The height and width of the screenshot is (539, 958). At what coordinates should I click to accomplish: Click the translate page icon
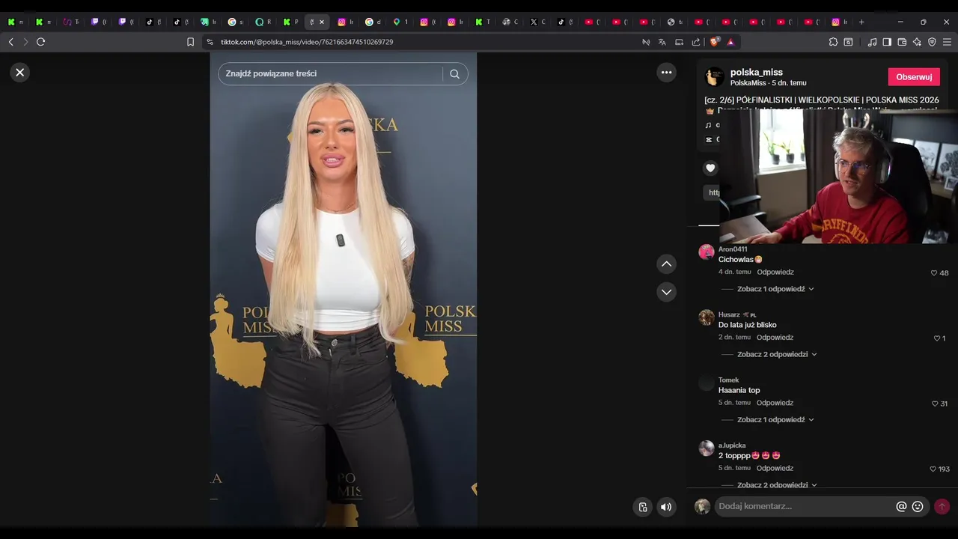pyautogui.click(x=662, y=42)
